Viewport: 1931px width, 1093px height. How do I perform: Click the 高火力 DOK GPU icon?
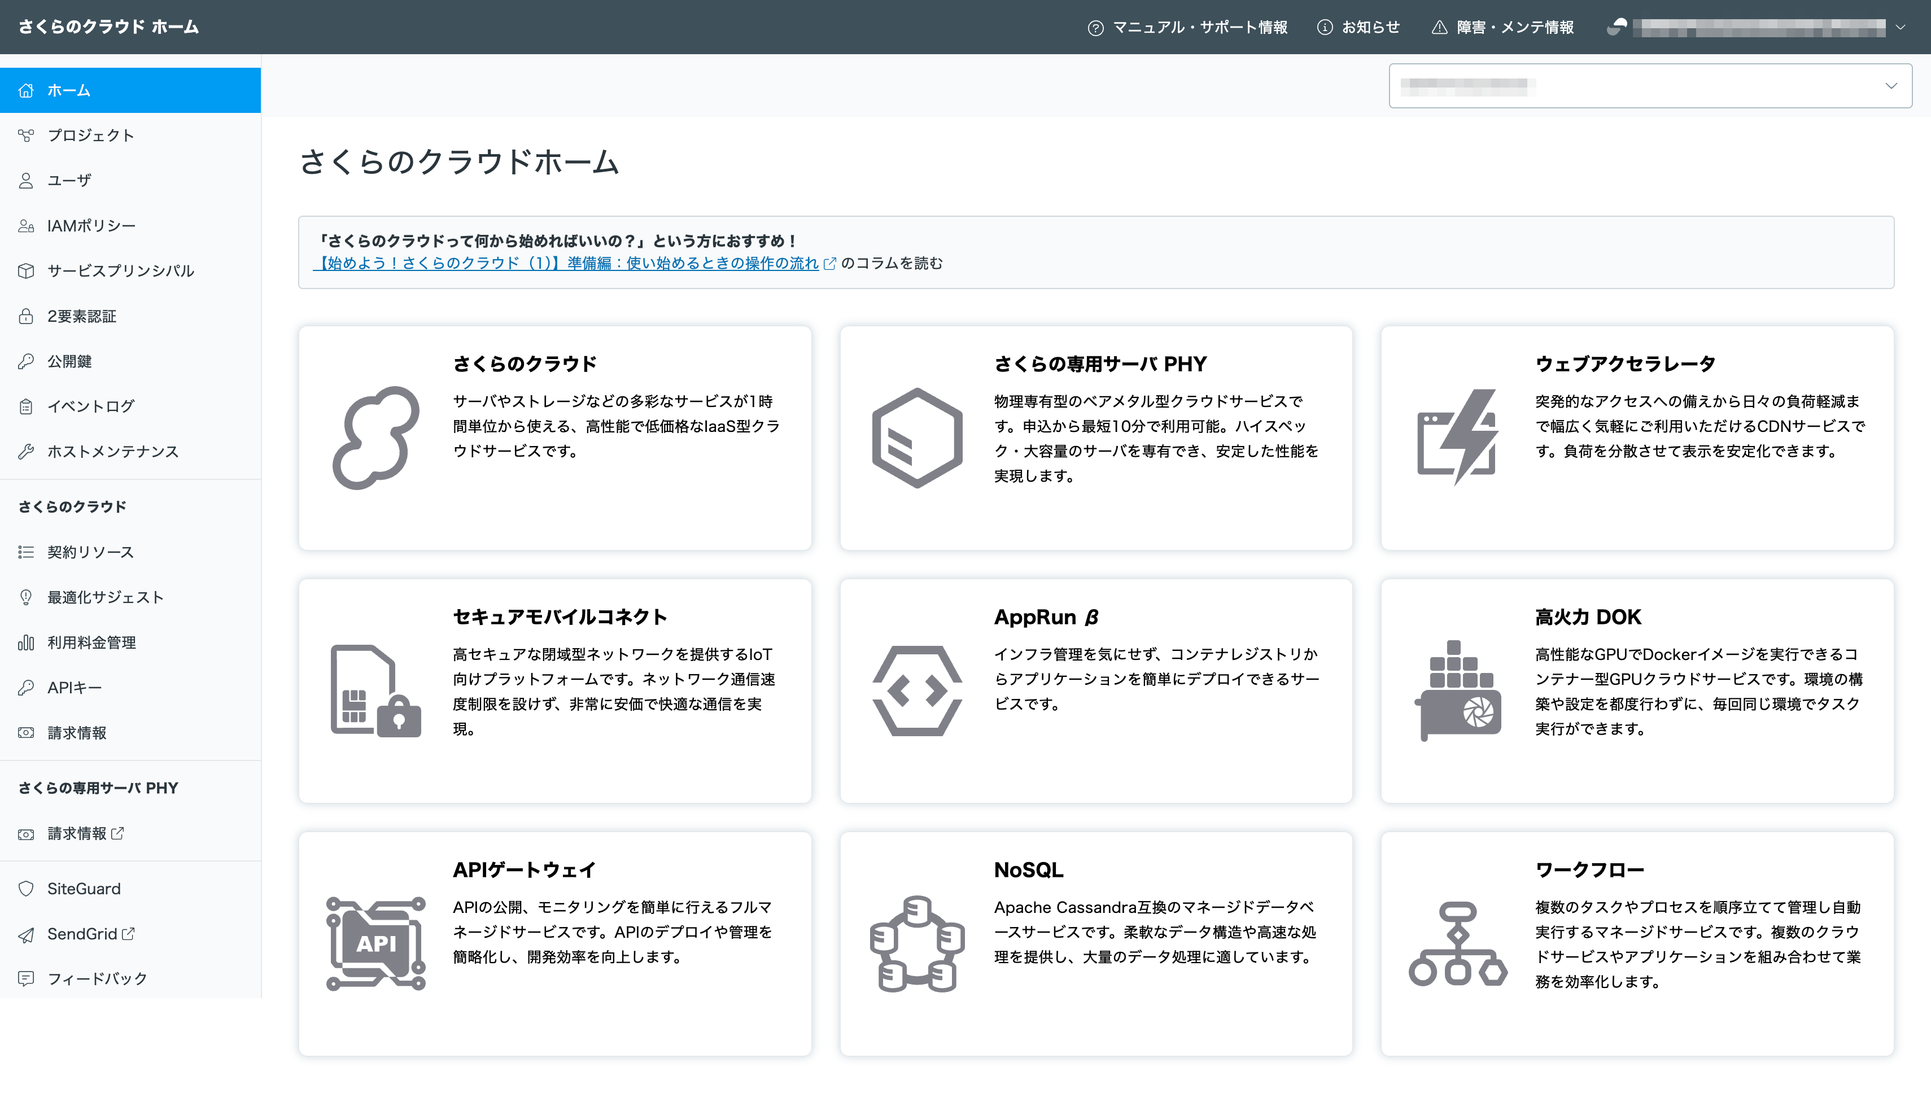[1457, 690]
